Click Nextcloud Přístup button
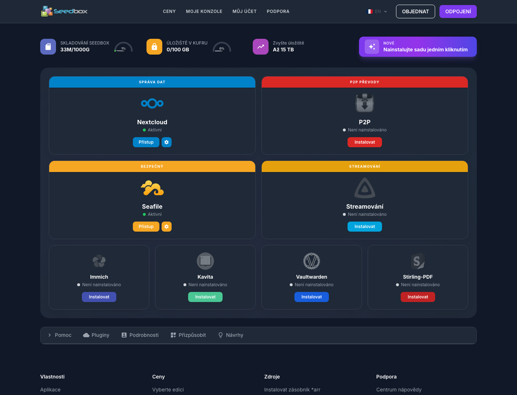This screenshot has height=395, width=517. tap(146, 142)
